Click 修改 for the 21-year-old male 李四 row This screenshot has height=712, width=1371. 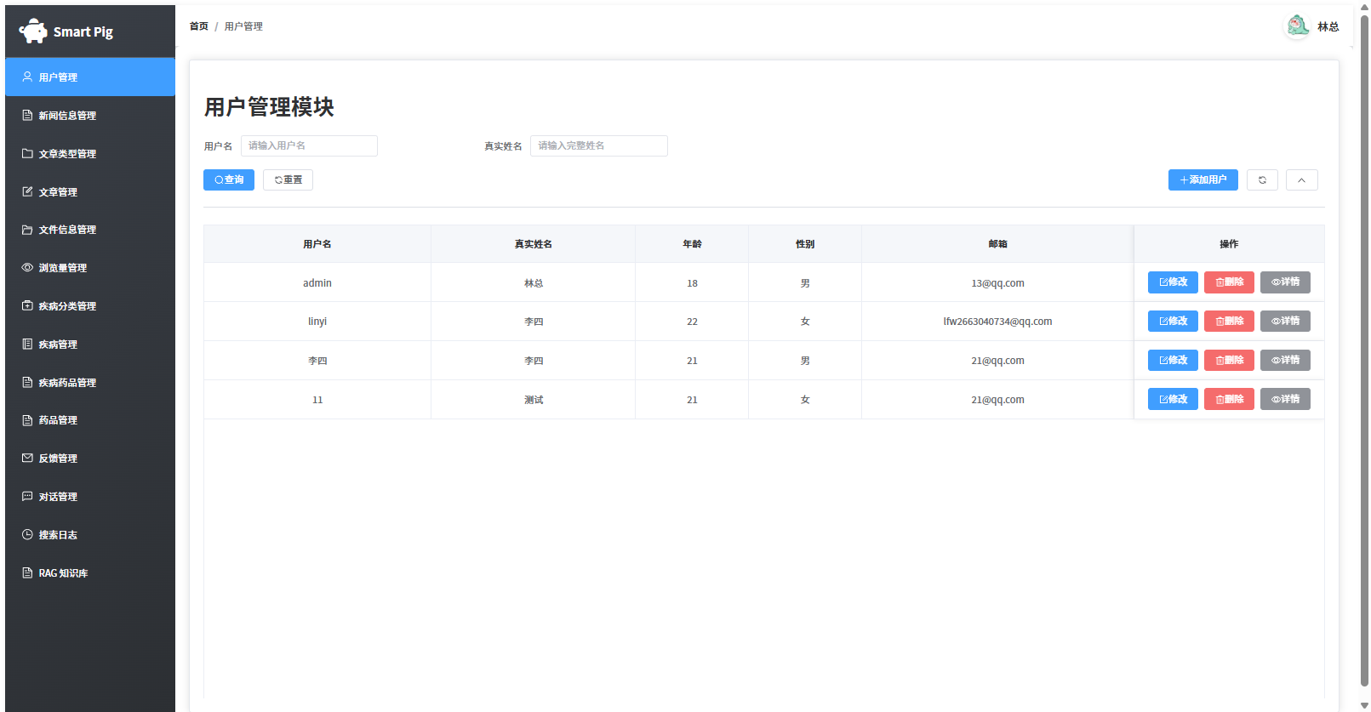(1173, 361)
